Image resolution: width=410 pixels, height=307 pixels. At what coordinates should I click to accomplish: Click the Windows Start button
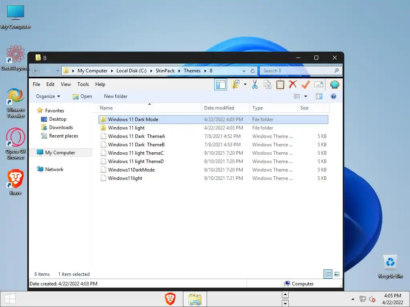pos(10,299)
